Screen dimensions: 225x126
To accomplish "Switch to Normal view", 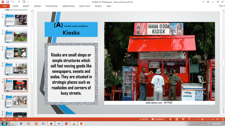I will point(171,119).
